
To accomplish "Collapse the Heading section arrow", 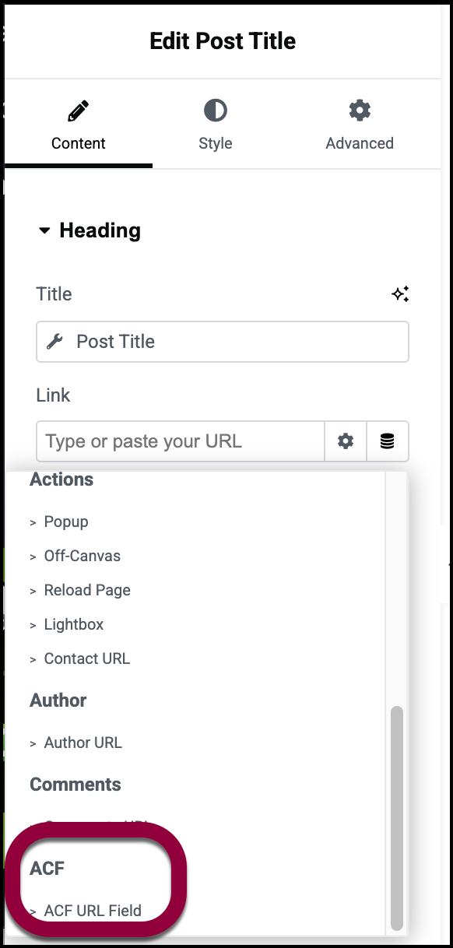I will pos(44,230).
